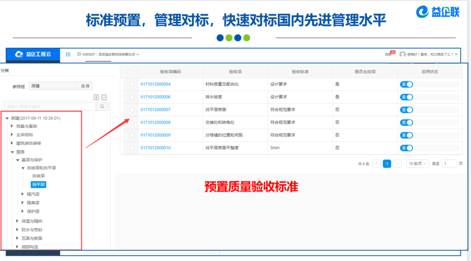Expand the 隔离层 node
This screenshot has height=261, width=471.
(x=23, y=203)
